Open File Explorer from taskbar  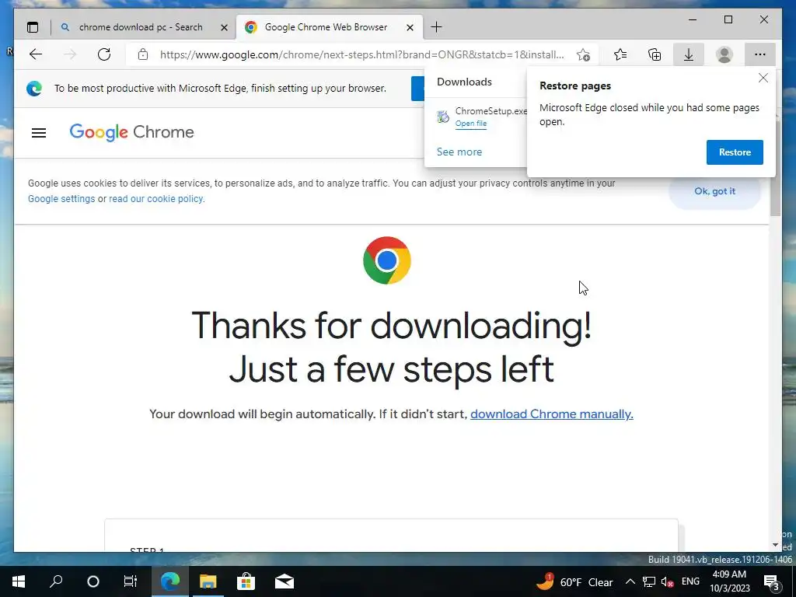(208, 581)
